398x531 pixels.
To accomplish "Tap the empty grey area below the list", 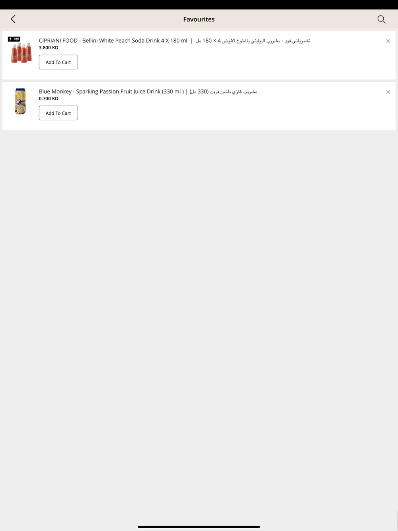I will point(199,318).
